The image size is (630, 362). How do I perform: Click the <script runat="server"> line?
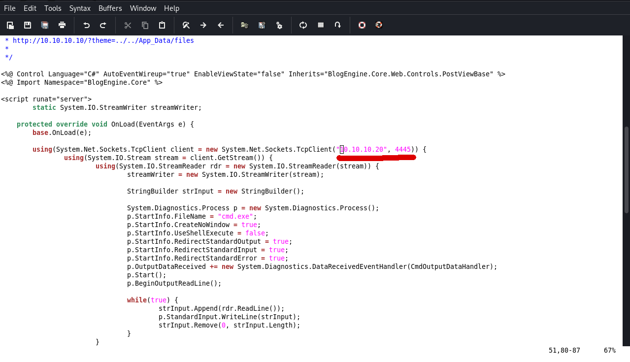[x=46, y=99]
